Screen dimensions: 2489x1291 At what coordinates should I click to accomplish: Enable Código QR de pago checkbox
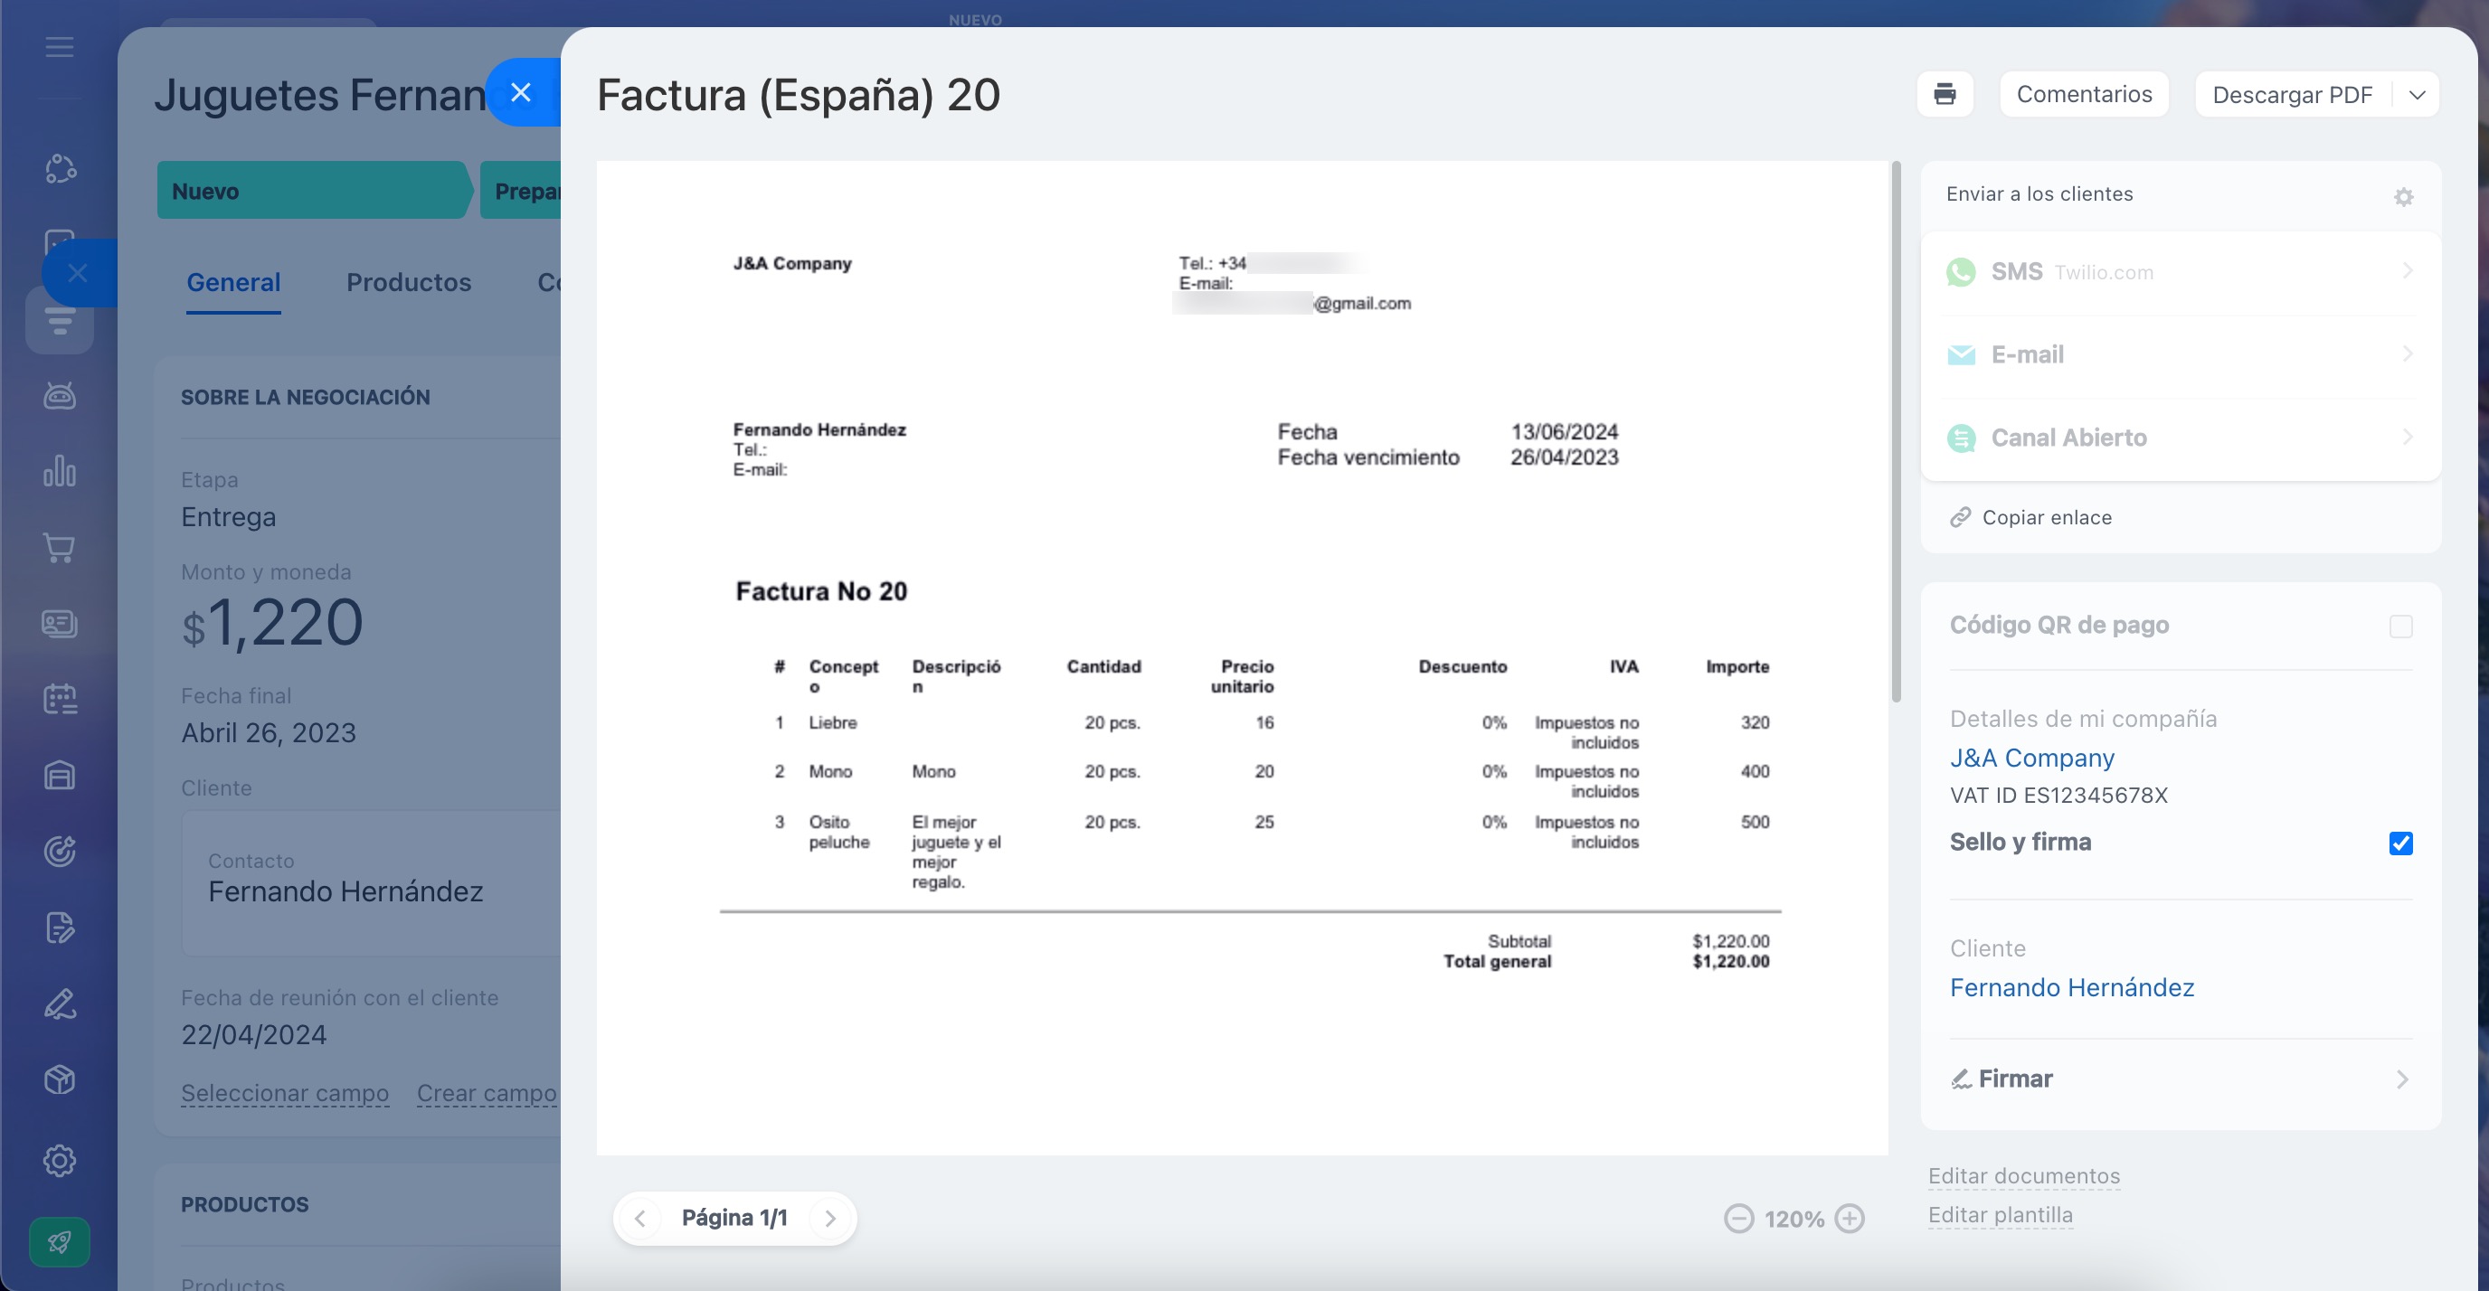2400,627
